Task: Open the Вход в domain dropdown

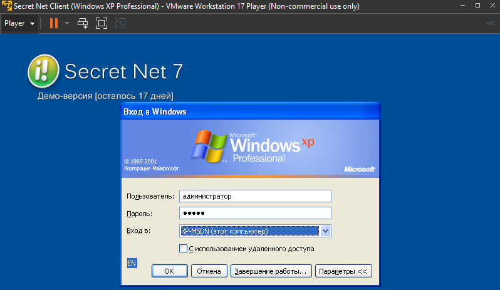Action: (x=325, y=231)
